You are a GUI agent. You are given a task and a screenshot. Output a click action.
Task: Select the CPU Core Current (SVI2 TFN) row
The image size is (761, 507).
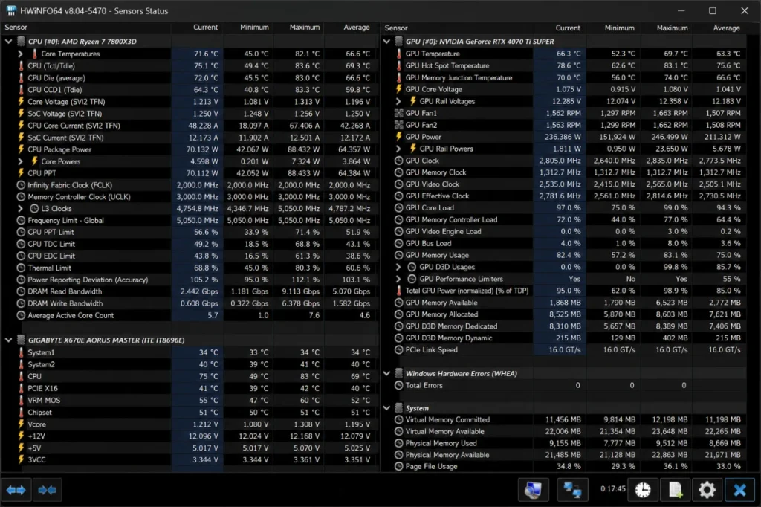coord(190,126)
